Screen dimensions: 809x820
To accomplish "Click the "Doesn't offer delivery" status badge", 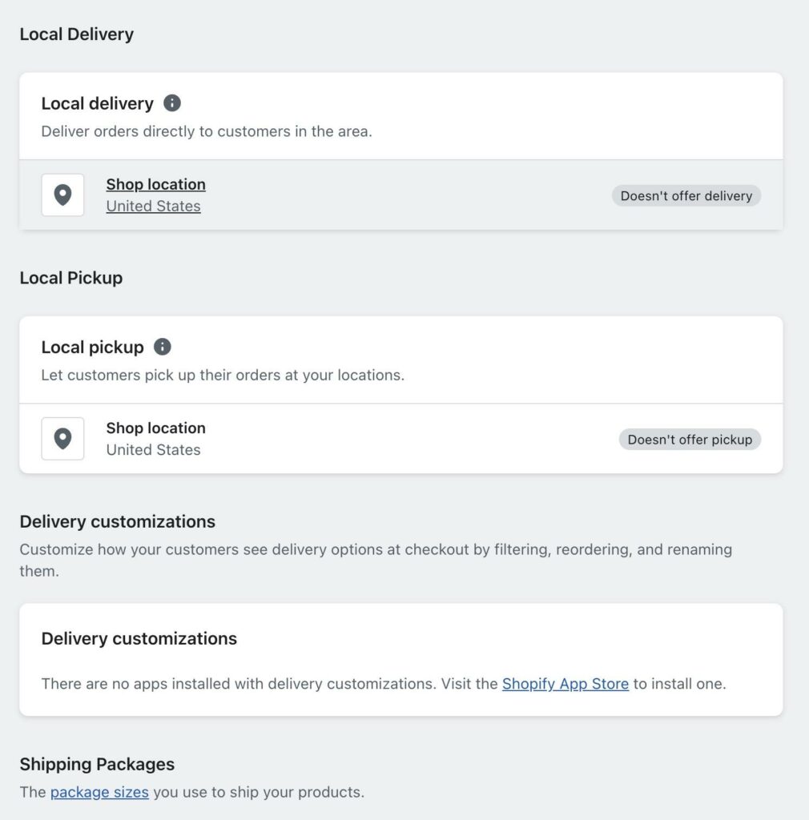I will 686,196.
